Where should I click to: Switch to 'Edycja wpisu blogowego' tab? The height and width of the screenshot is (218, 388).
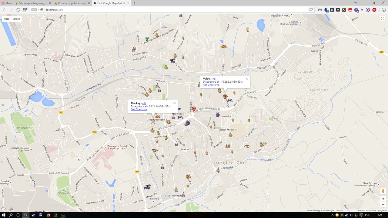click(33, 3)
